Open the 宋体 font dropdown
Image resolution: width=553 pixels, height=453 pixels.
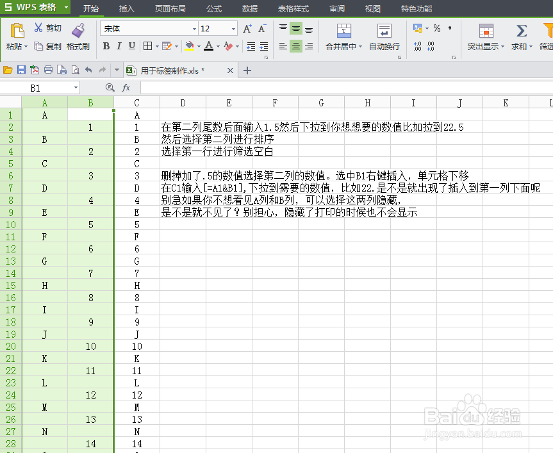195,28
